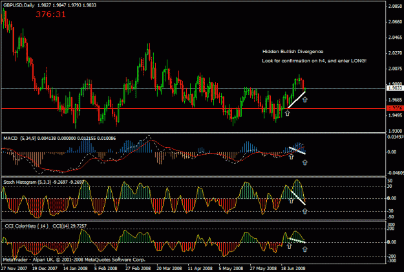Screen dimensions: 404x272
Task: Click the -30 level on Stoch axis
Action: [390, 211]
